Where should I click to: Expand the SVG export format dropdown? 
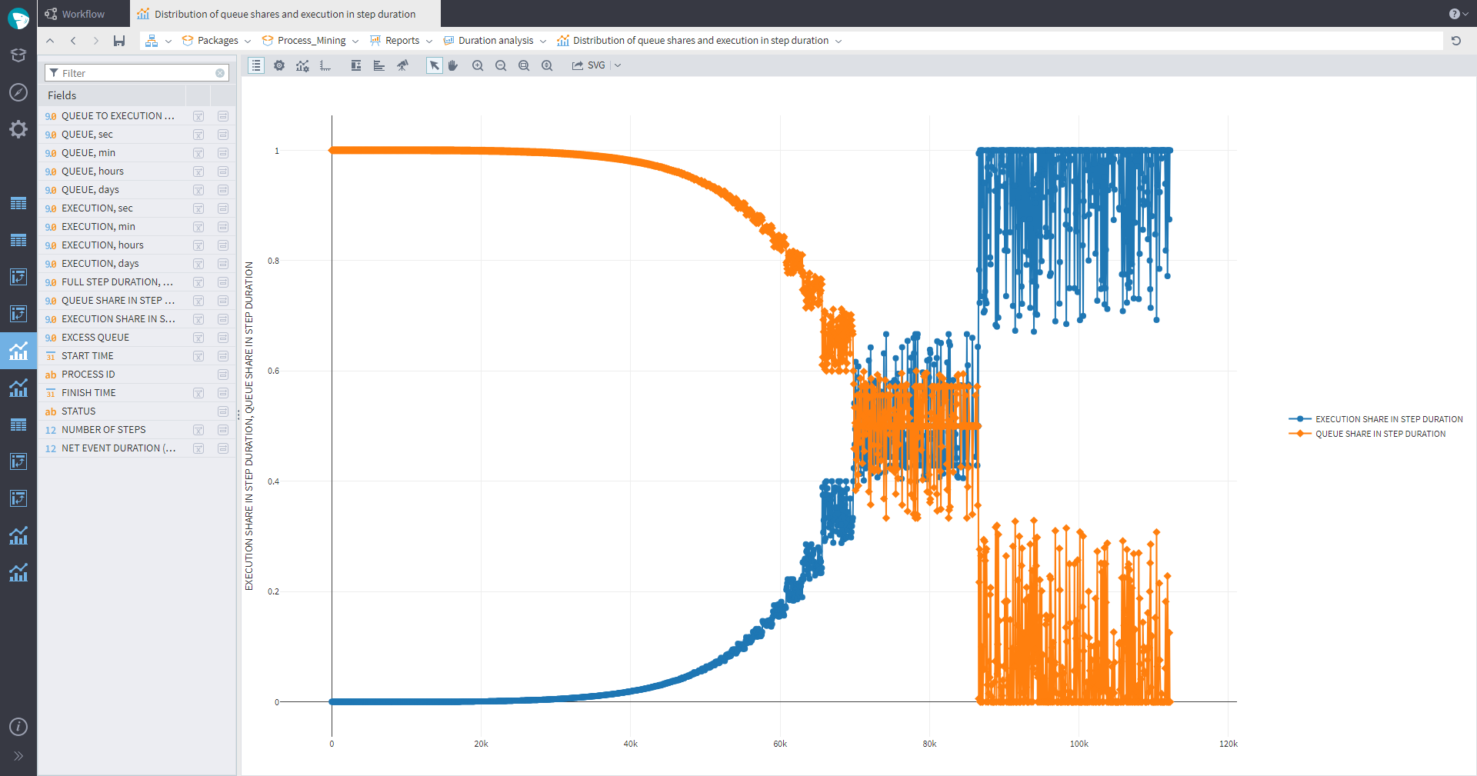click(x=618, y=66)
